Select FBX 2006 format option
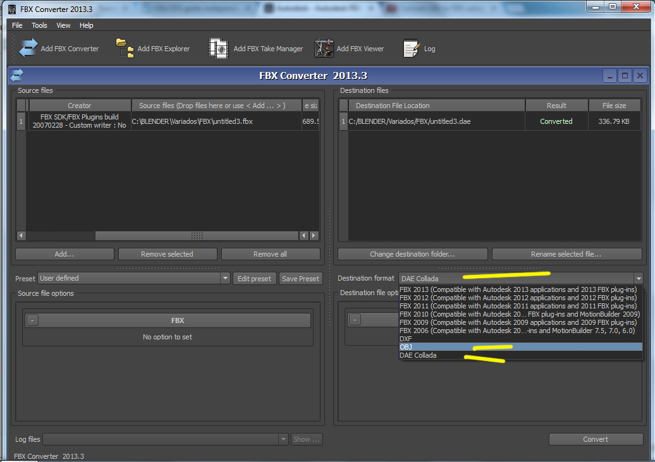Screen dimensions: 655x462 (x=520, y=331)
